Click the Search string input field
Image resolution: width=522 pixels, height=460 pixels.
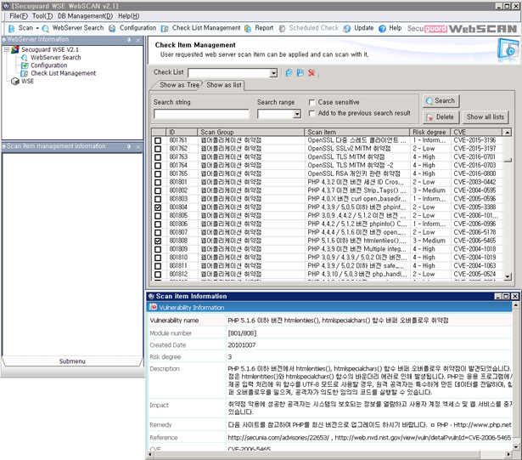coord(201,114)
